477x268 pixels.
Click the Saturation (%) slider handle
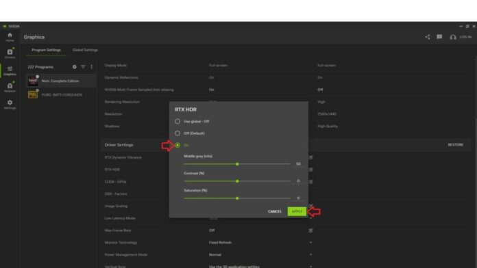click(x=237, y=198)
